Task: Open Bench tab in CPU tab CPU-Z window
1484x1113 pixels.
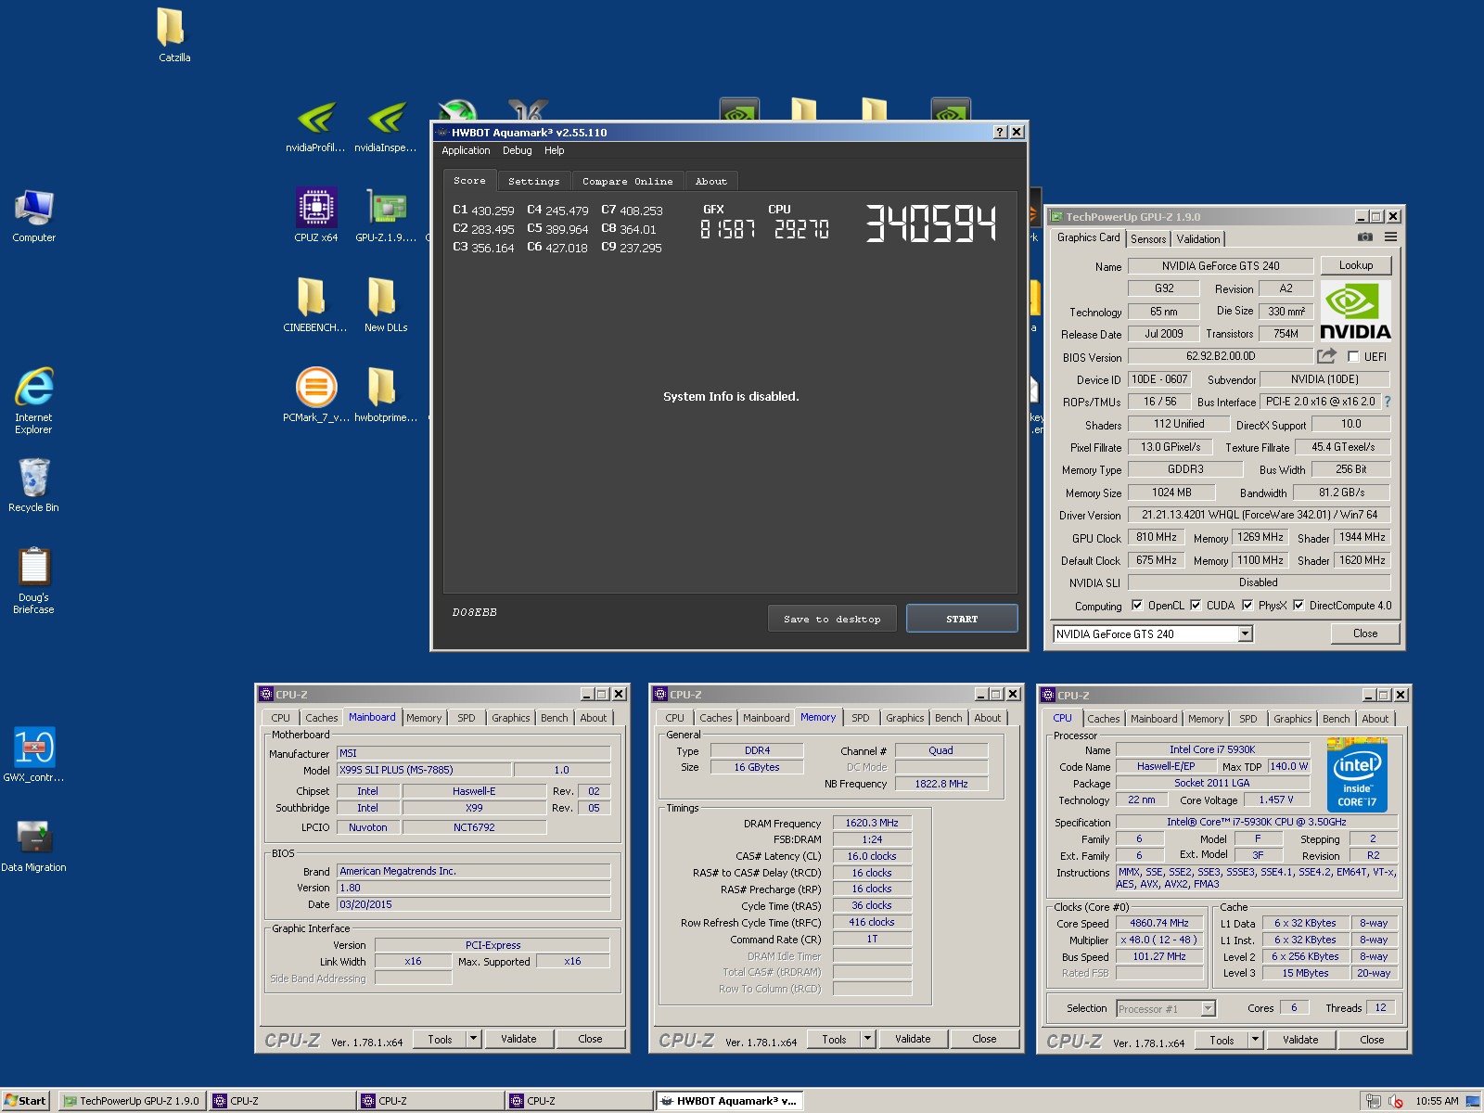Action: (x=1337, y=719)
